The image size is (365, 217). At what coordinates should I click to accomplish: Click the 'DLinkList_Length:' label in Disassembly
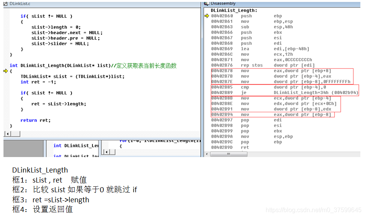234,10
